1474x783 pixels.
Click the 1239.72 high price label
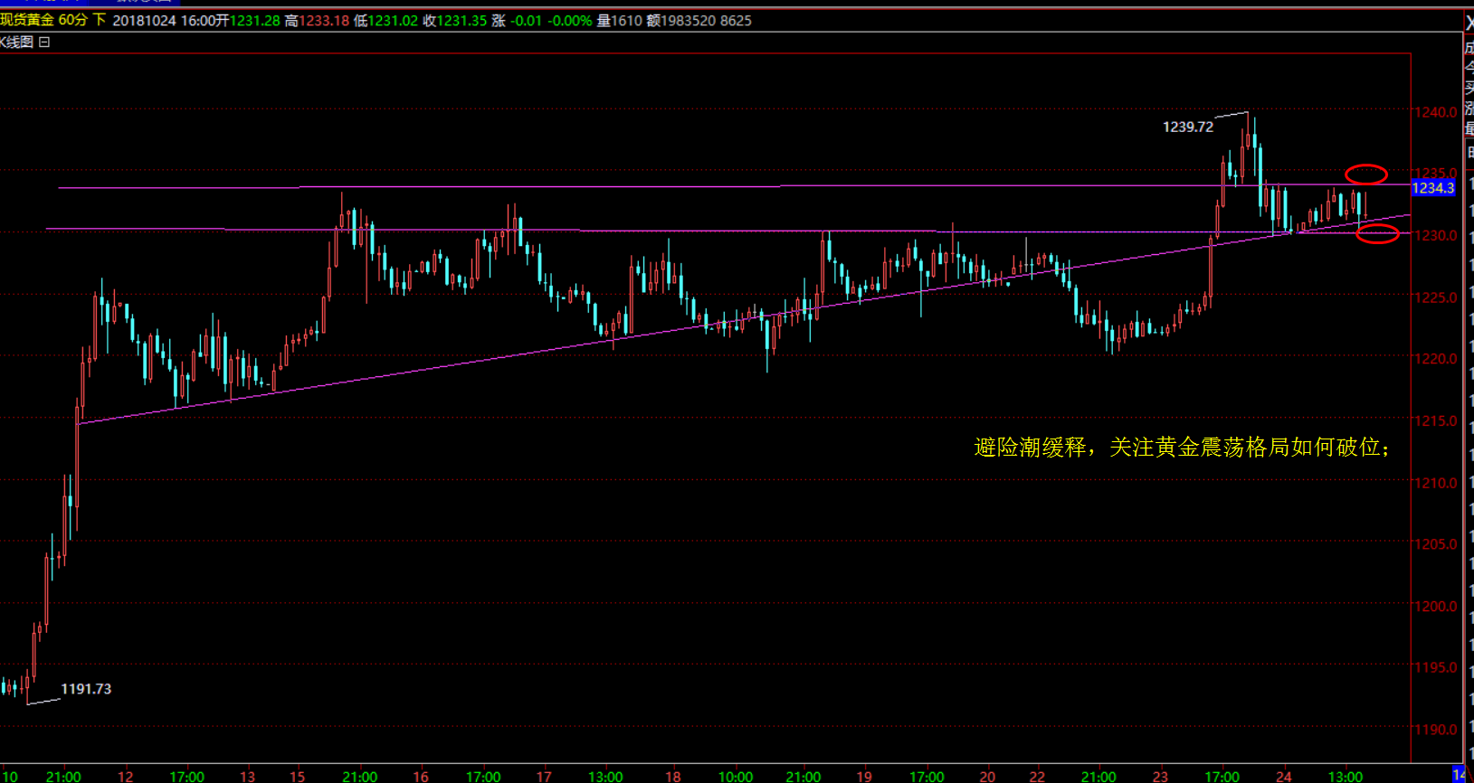pyautogui.click(x=1187, y=127)
